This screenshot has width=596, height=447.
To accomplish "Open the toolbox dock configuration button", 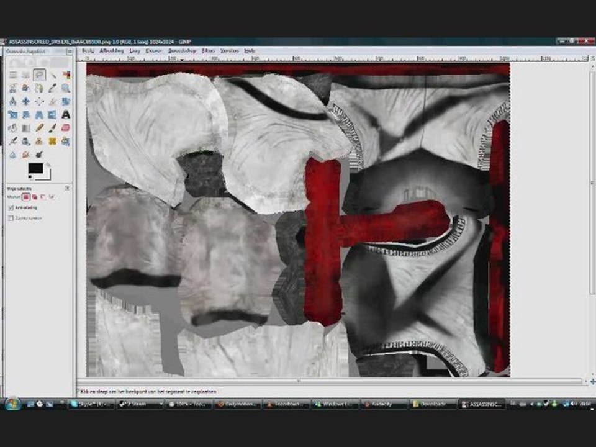I will 70,51.
